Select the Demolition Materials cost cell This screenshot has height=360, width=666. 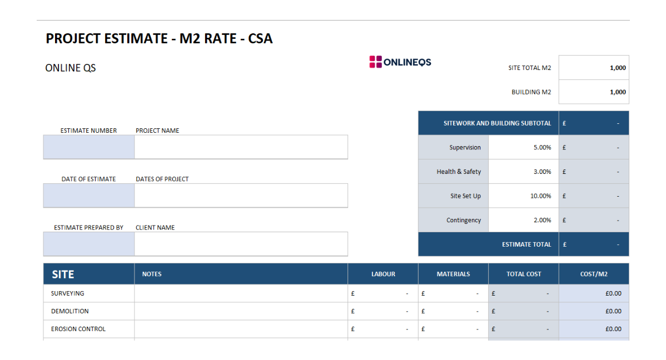point(453,311)
